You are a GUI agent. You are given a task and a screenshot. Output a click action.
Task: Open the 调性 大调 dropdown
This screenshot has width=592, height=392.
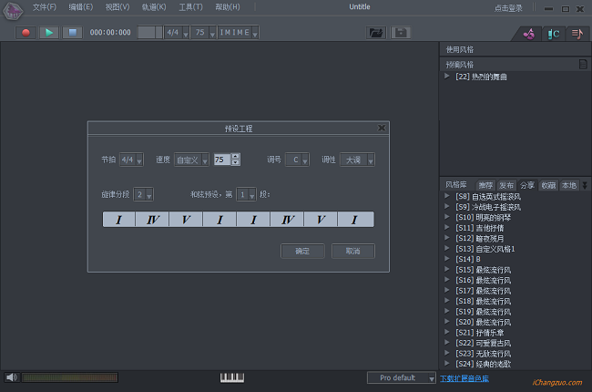tap(357, 160)
